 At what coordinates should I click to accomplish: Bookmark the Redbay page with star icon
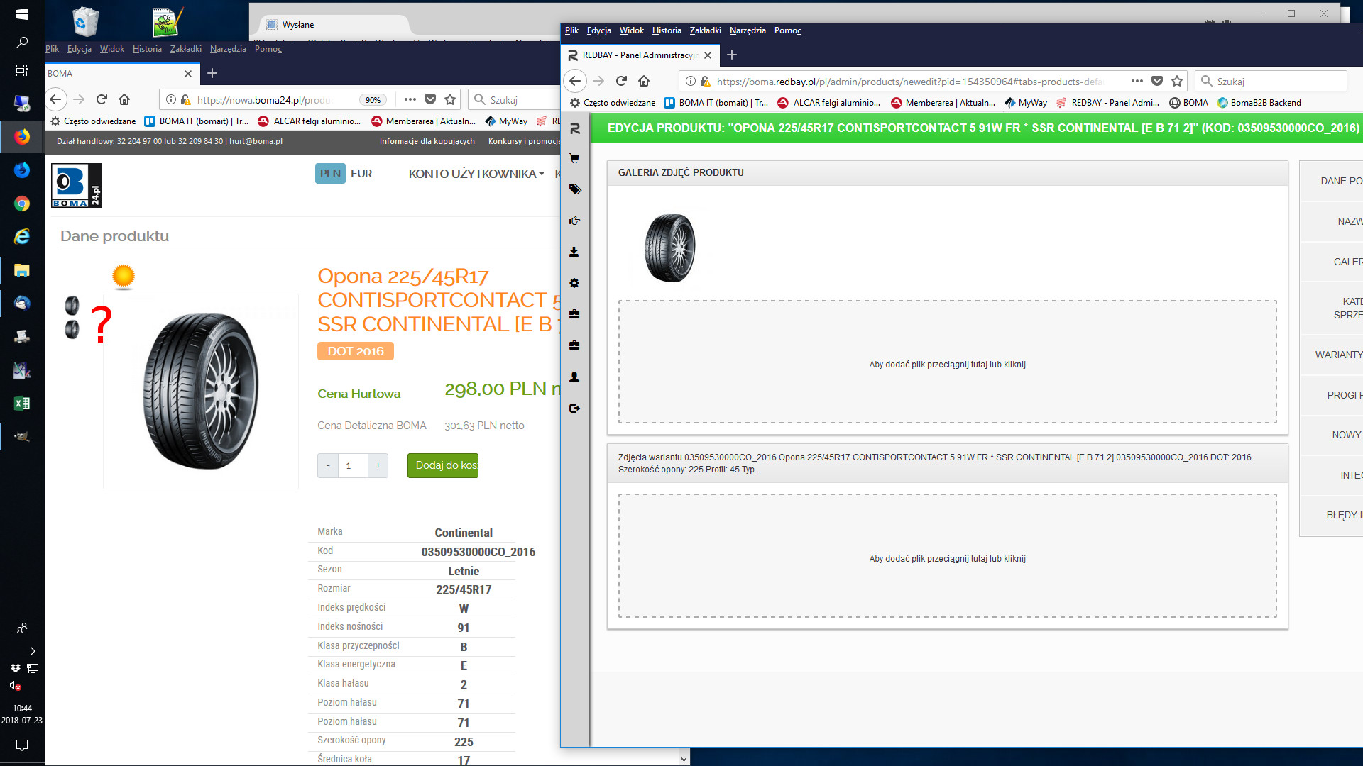point(1177,81)
